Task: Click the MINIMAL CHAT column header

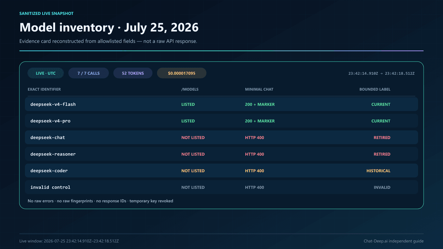Action: click(x=259, y=89)
